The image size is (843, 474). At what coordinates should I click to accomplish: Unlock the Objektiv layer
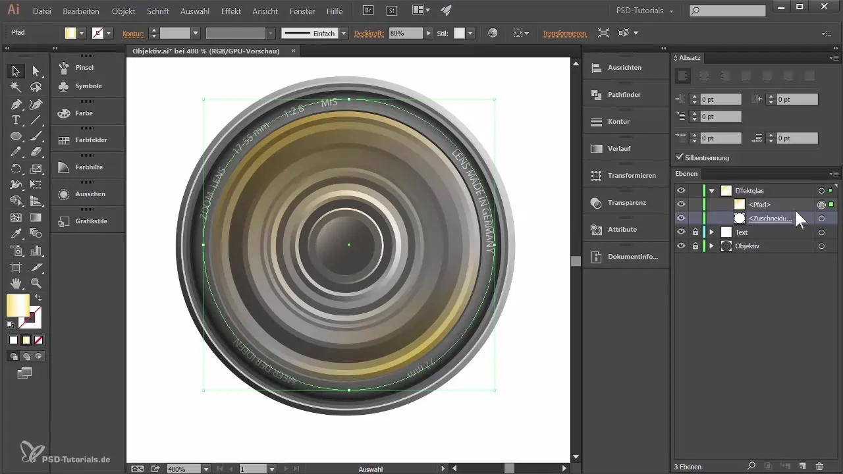point(695,246)
